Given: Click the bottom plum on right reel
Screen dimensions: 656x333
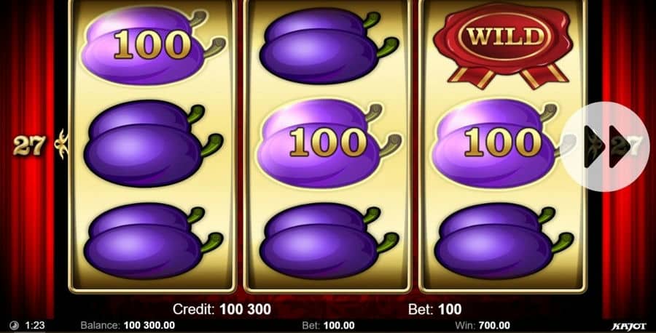Looking at the screenshot, I should (x=504, y=241).
